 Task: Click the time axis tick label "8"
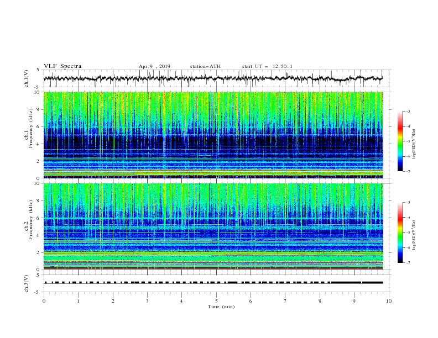[x=320, y=301]
